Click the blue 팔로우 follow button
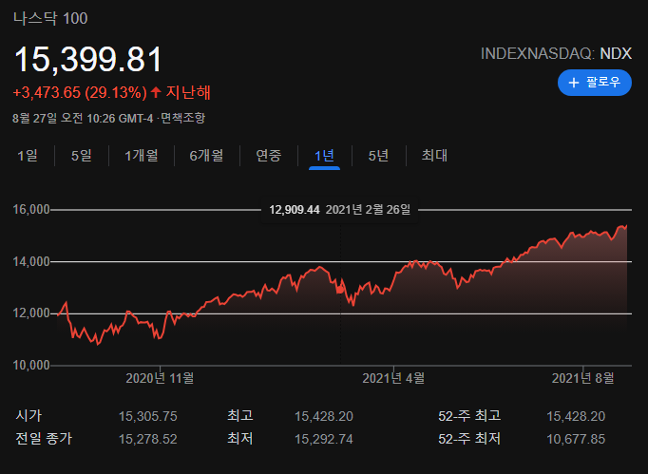This screenshot has height=474, width=648. pyautogui.click(x=594, y=83)
